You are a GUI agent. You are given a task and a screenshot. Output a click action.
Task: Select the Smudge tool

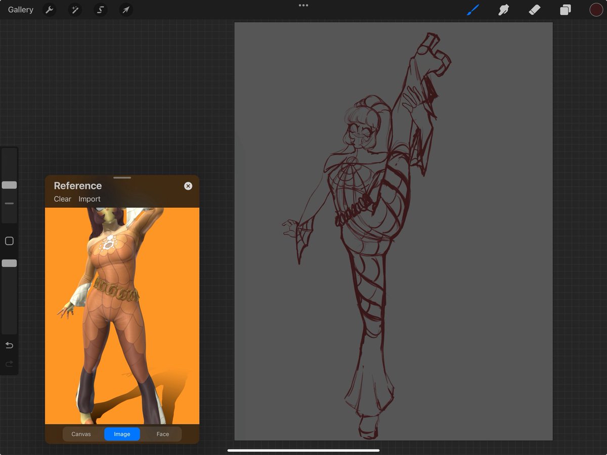503,10
